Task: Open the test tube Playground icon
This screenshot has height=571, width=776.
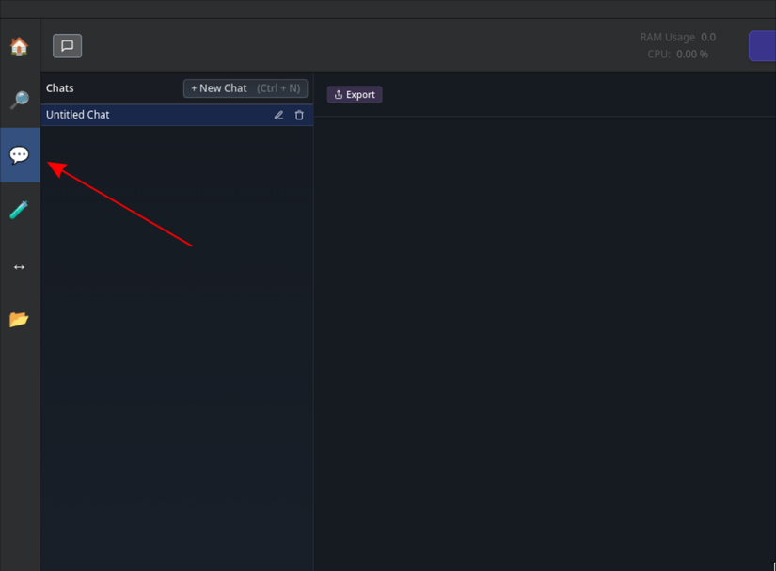Action: click(x=20, y=210)
